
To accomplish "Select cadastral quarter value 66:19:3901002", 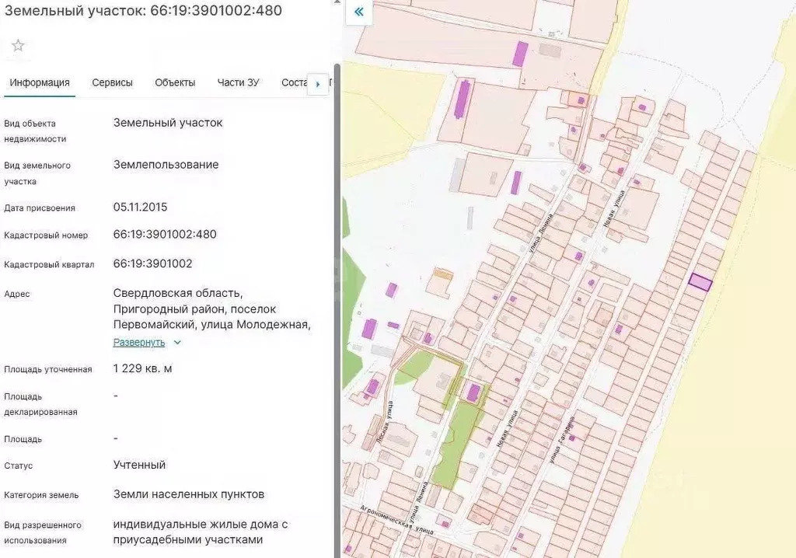I will (153, 264).
